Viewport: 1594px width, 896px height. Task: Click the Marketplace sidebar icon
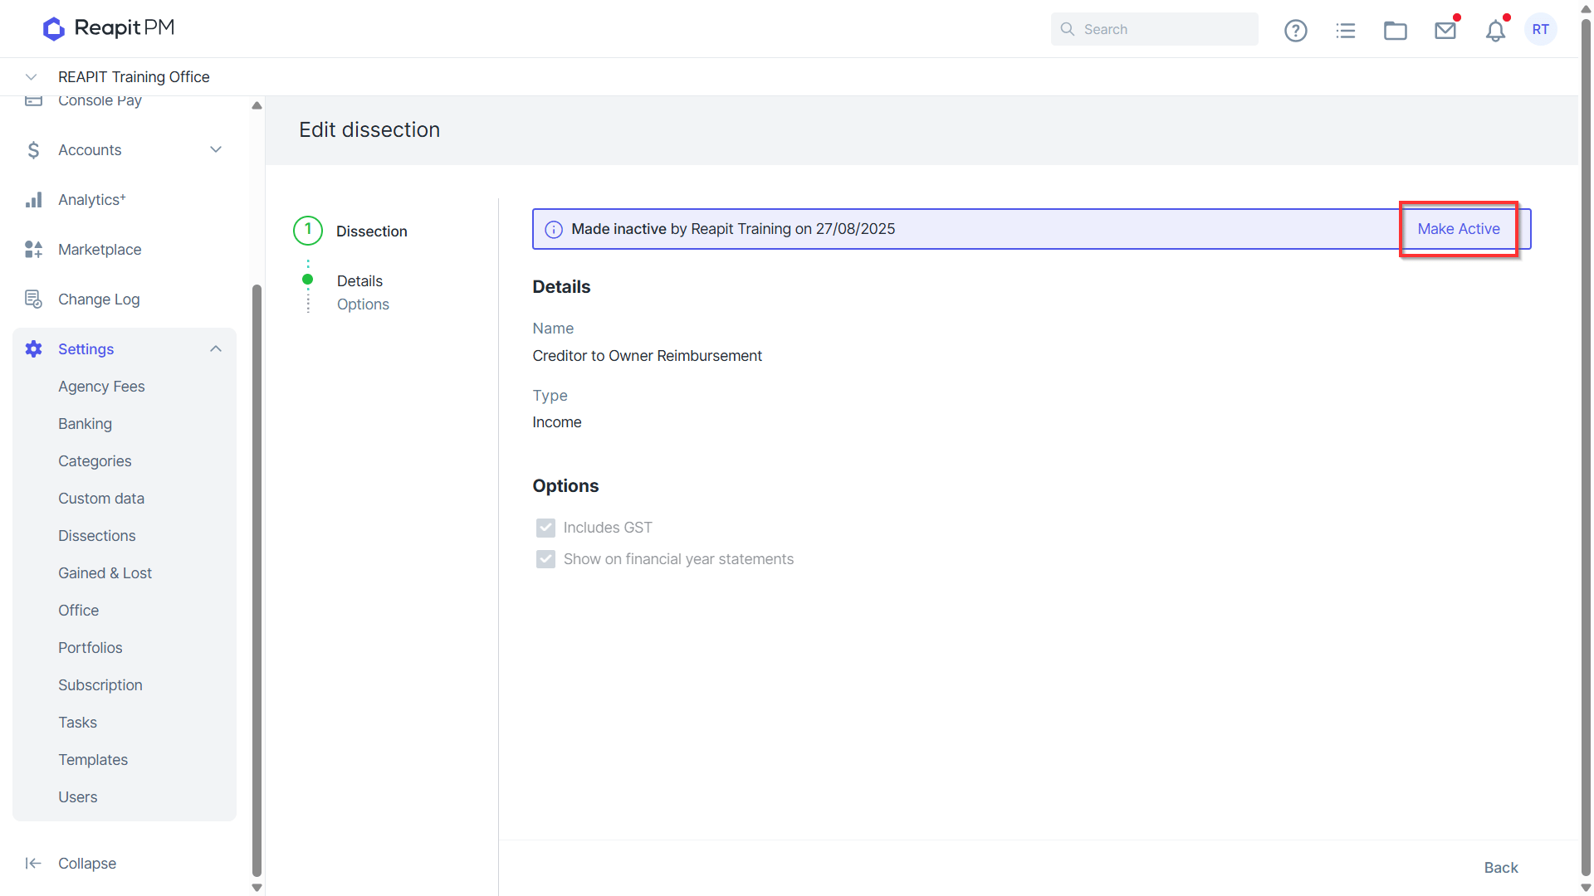coord(33,249)
